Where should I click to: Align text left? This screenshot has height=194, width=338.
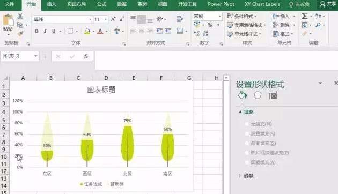tap(133, 31)
